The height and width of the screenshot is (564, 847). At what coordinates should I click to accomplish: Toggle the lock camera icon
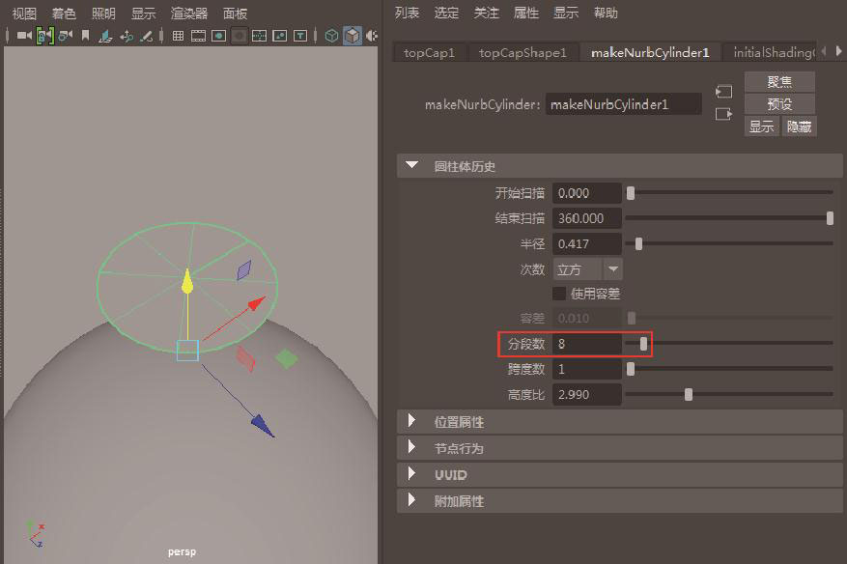pyautogui.click(x=44, y=36)
